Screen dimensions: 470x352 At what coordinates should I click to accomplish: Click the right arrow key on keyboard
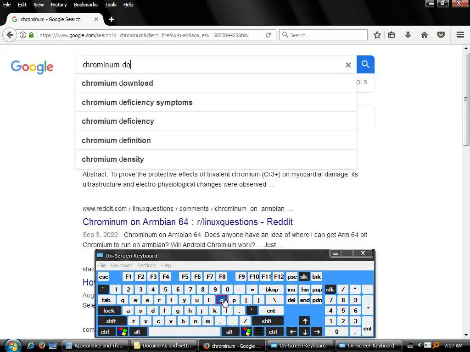(317, 332)
